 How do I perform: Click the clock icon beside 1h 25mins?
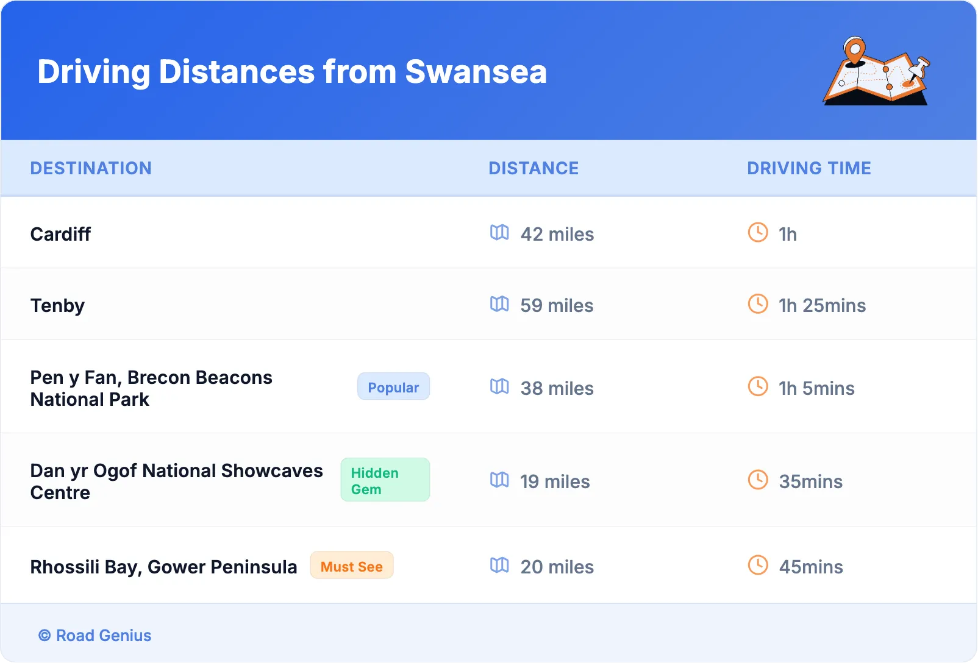(x=758, y=303)
